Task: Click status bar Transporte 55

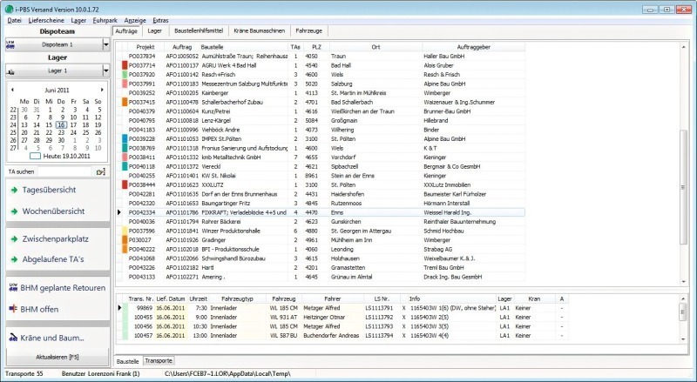Action: point(24,373)
